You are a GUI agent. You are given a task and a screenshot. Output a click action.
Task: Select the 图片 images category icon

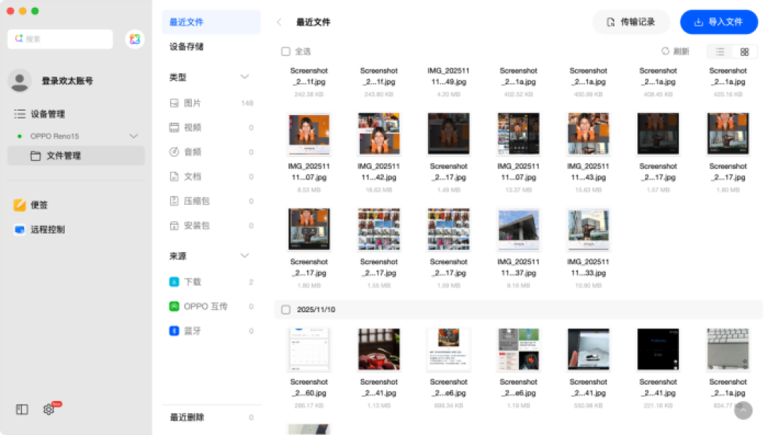(174, 103)
